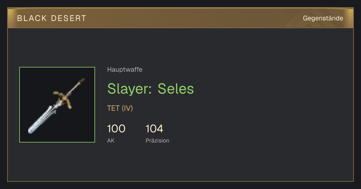Click the pommel tip of the sword handle
Image resolution: width=361 pixels, height=189 pixels.
82,80
